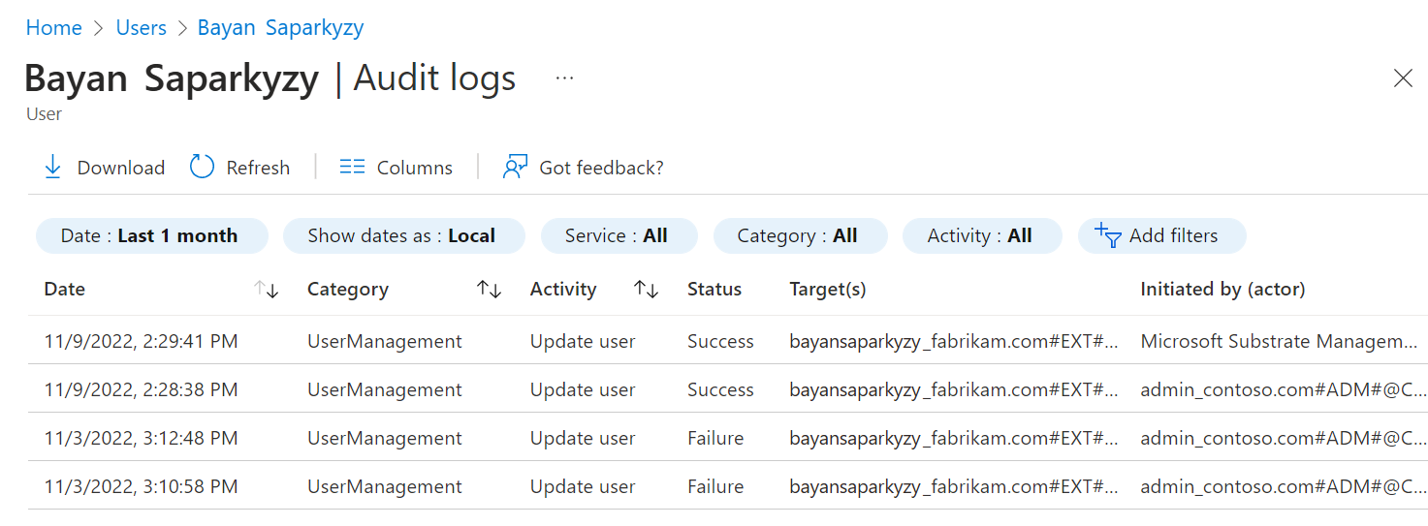
Task: Click the Refresh circular arrow icon
Action: click(x=202, y=168)
